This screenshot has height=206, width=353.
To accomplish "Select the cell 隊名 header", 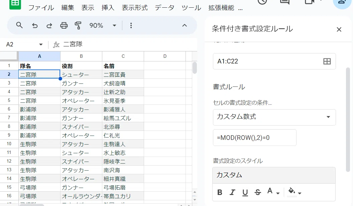I will (x=39, y=66).
